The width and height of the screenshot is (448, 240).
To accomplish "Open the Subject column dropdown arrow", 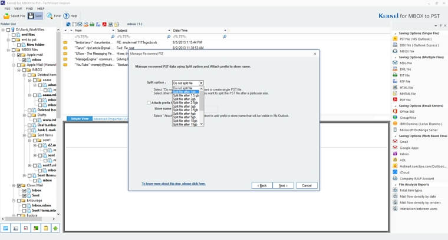I will click(169, 31).
